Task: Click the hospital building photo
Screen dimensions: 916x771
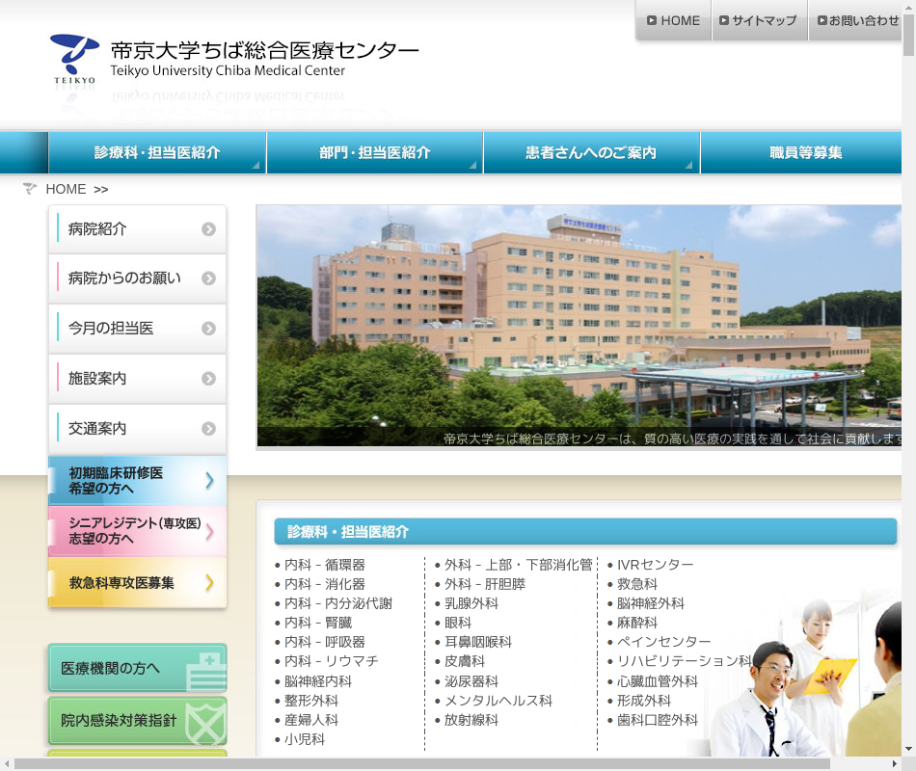Action: click(x=579, y=326)
